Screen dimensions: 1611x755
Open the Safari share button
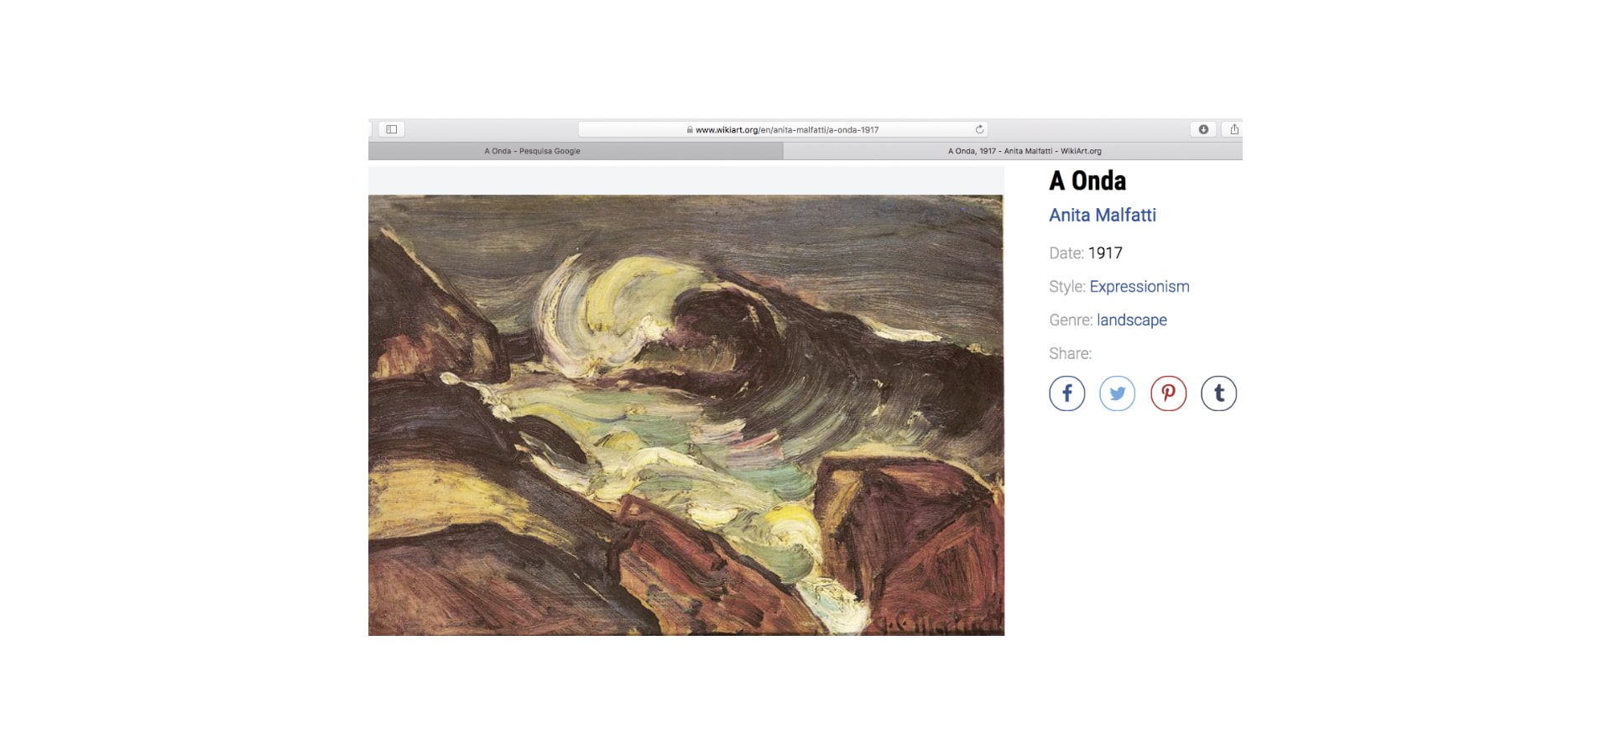coord(1233,129)
